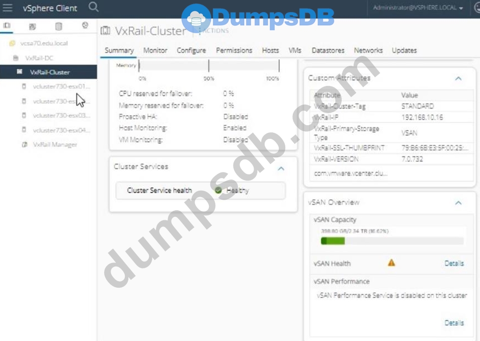Select the Hosts and Clusters inventory icon

7,26
